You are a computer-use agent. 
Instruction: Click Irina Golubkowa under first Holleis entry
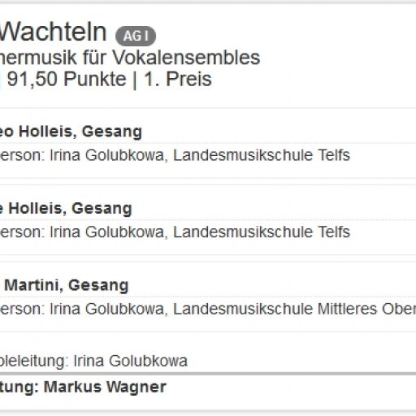point(107,155)
